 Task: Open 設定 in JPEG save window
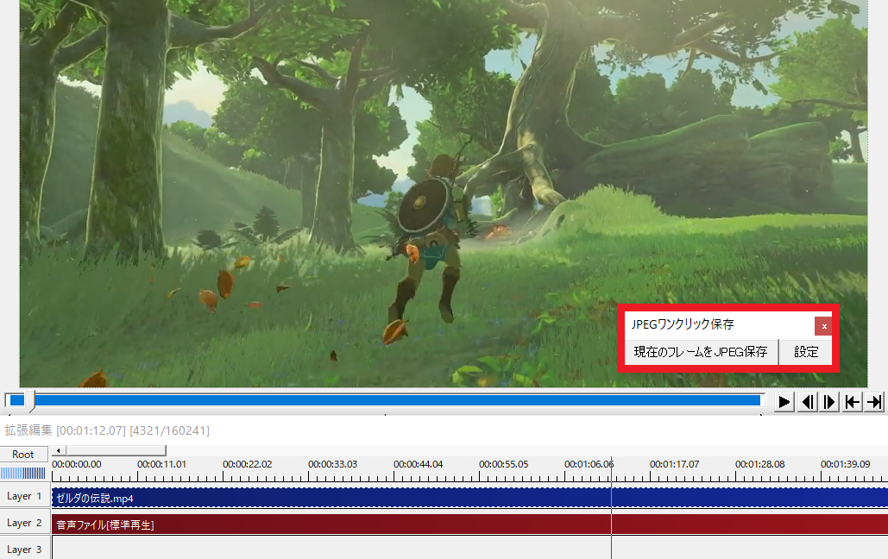[x=806, y=352]
